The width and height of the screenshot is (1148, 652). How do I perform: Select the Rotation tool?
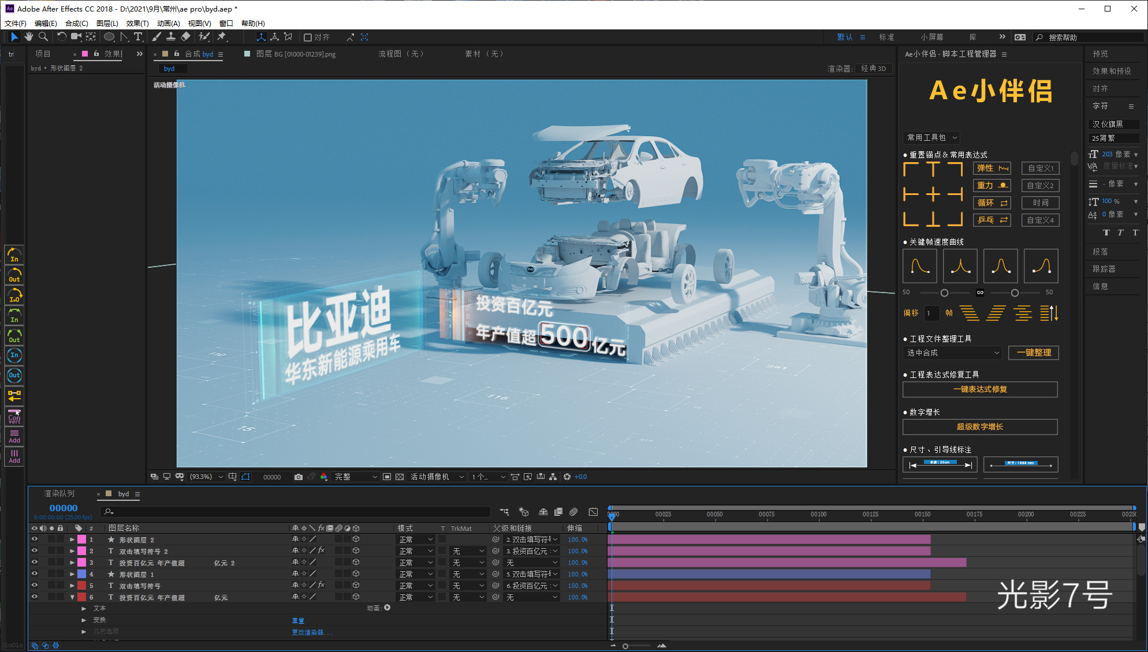pos(61,37)
